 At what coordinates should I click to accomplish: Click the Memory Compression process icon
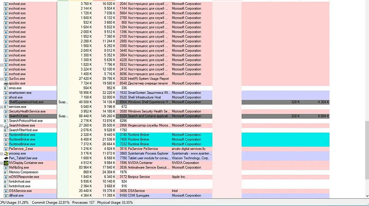click(x=6, y=172)
